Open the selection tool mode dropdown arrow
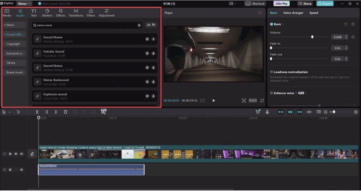The image size is (361, 191). pos(9,112)
